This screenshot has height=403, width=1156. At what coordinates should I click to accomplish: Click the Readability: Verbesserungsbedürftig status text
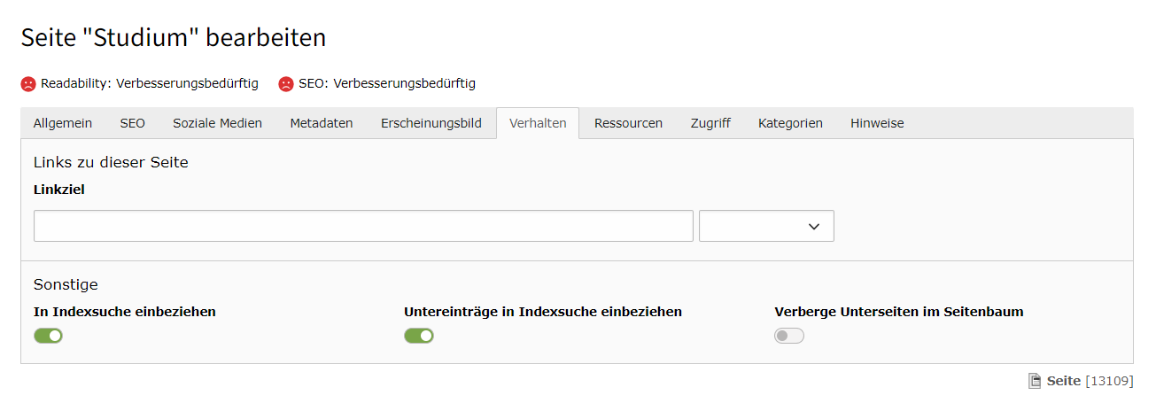pos(150,83)
